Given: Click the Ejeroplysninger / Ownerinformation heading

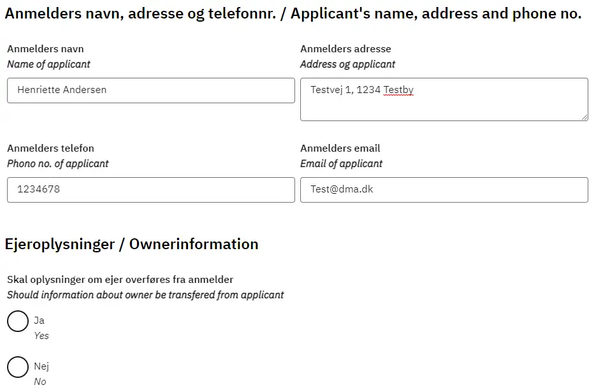Looking at the screenshot, I should pos(131,244).
